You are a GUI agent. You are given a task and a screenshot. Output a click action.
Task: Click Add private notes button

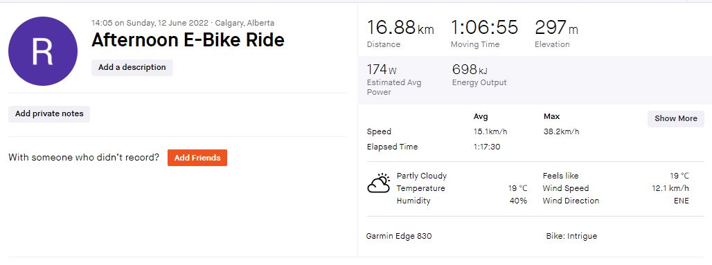point(49,114)
